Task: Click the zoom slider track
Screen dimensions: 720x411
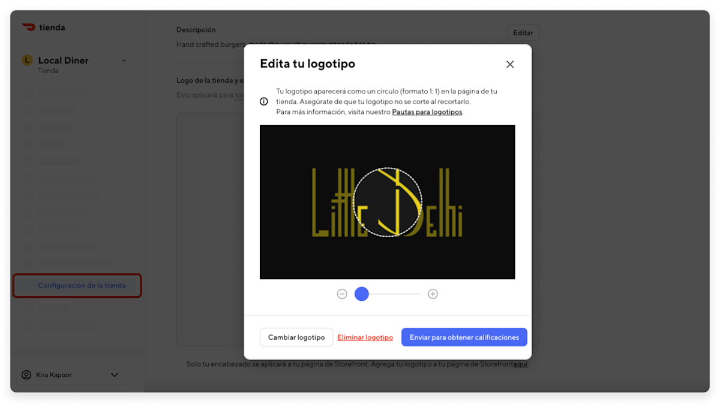Action: pyautogui.click(x=388, y=294)
